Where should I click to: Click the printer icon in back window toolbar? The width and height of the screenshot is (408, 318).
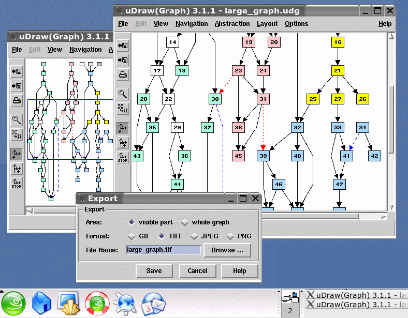pos(17,100)
